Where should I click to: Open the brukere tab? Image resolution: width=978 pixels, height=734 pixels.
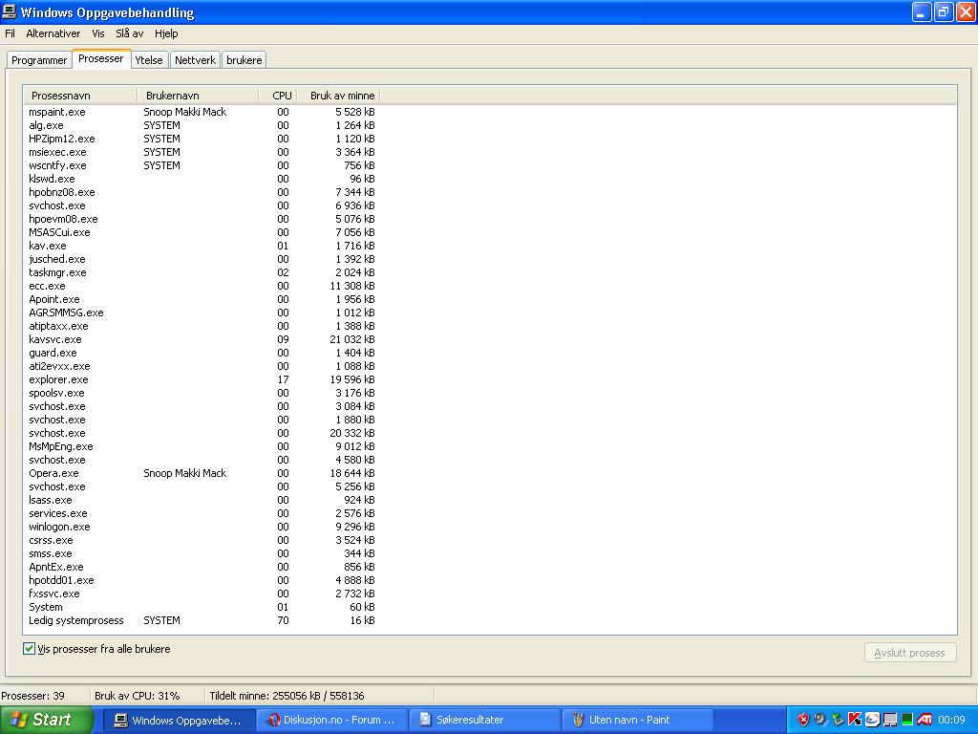[x=244, y=60]
